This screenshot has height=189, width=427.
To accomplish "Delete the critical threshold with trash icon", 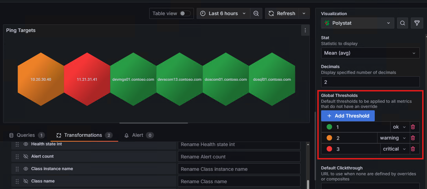I will point(413,149).
